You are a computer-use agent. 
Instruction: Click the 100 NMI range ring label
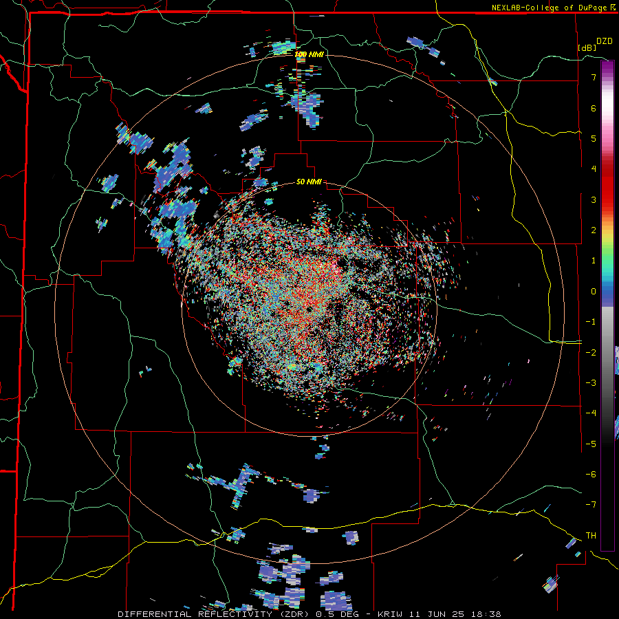(x=309, y=54)
